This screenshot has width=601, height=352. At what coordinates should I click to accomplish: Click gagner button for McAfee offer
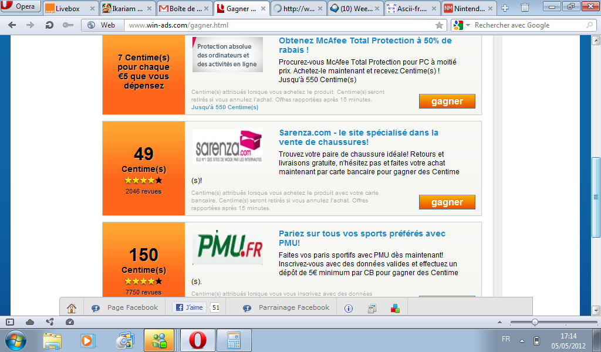click(x=447, y=101)
